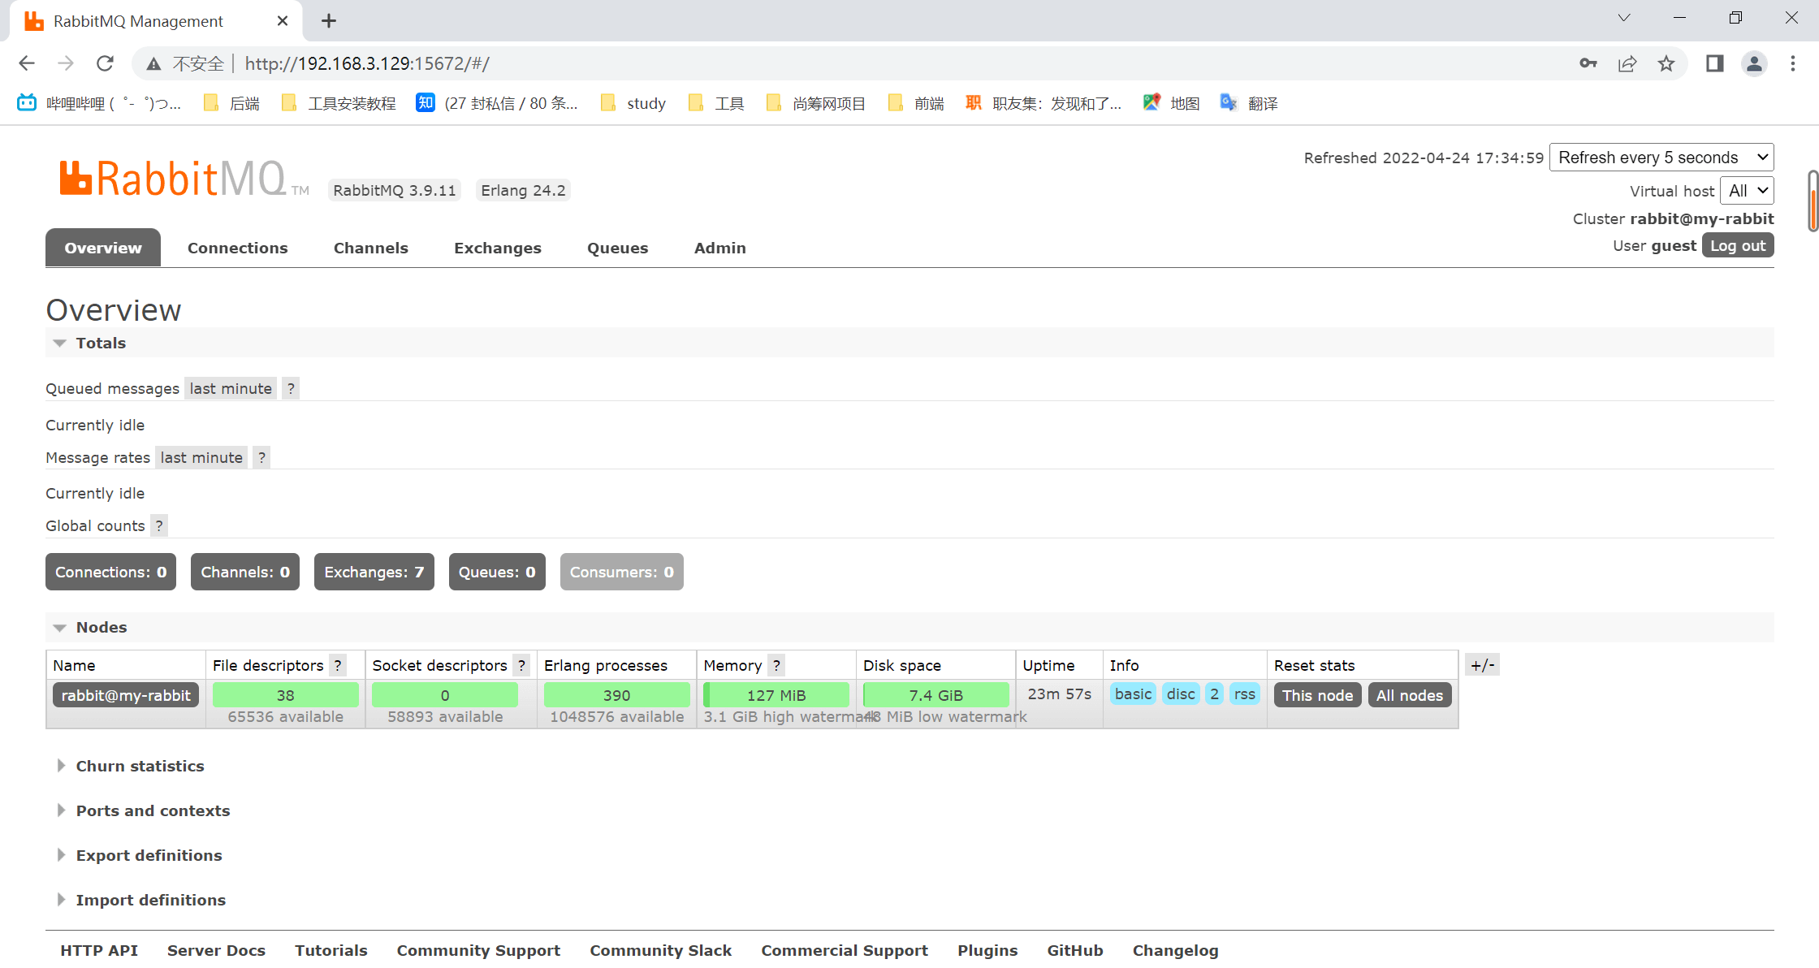Image resolution: width=1819 pixels, height=968 pixels.
Task: Switch to the Admin tab
Action: [x=720, y=248]
